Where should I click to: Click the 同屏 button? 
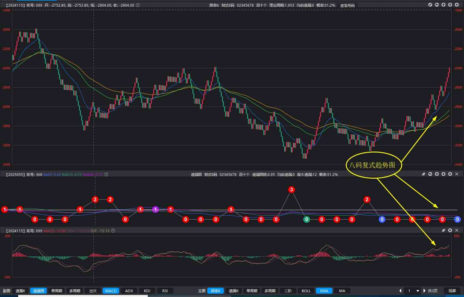point(452,291)
